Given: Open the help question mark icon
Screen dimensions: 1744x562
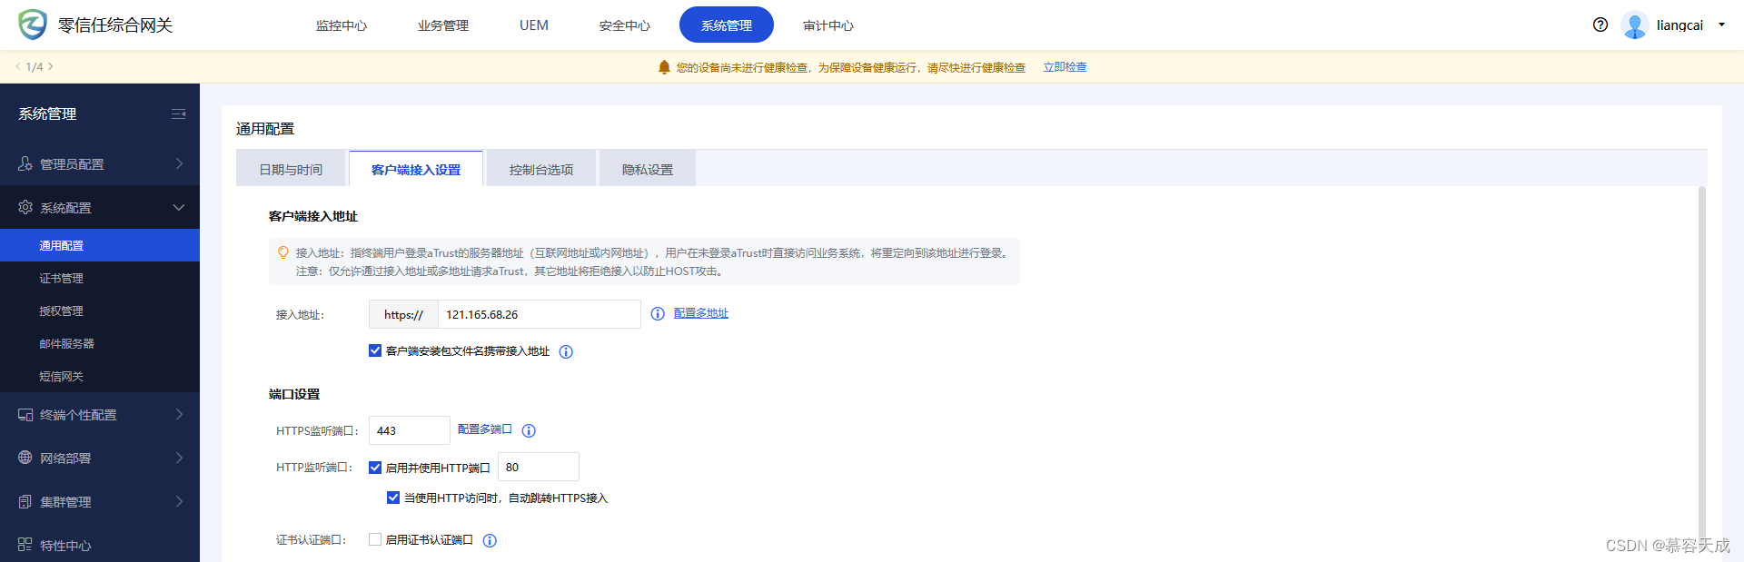Looking at the screenshot, I should click(1600, 25).
